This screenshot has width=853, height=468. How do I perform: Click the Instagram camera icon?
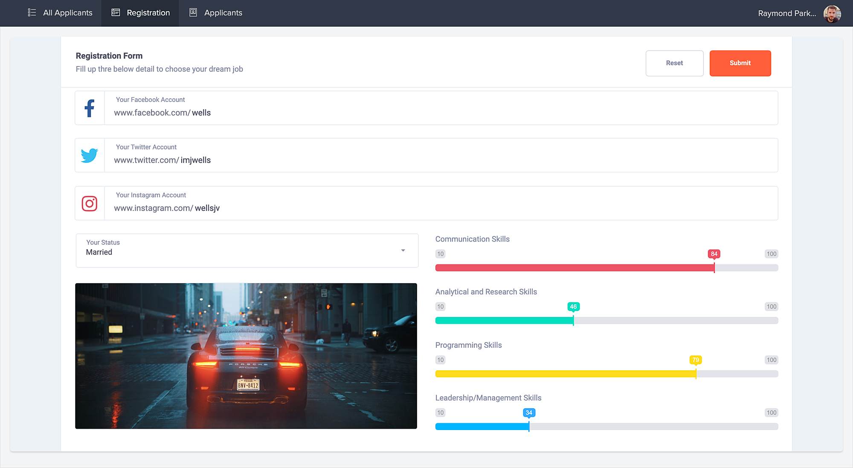(x=90, y=203)
